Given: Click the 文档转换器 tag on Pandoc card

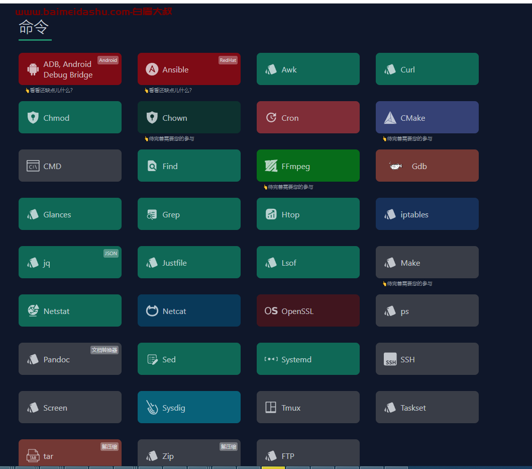Looking at the screenshot, I should click(x=104, y=350).
